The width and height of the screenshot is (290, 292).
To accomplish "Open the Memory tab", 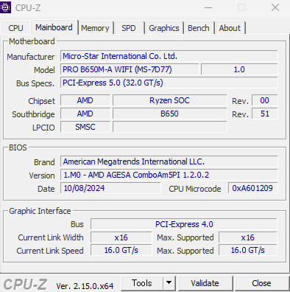I will pos(95,28).
